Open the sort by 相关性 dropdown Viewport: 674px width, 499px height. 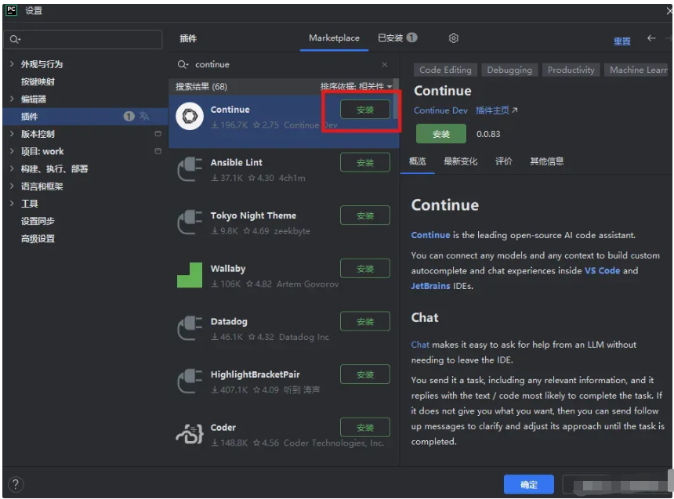(x=356, y=86)
